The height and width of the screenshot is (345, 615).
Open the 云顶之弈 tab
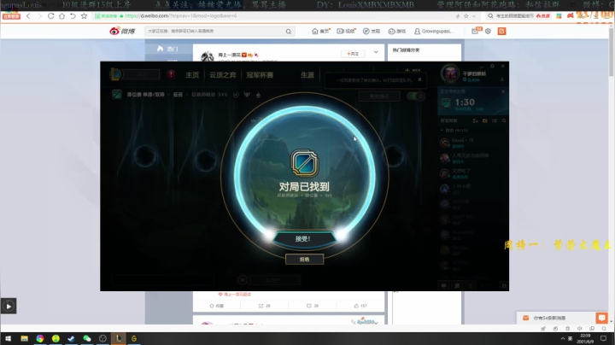tap(222, 75)
